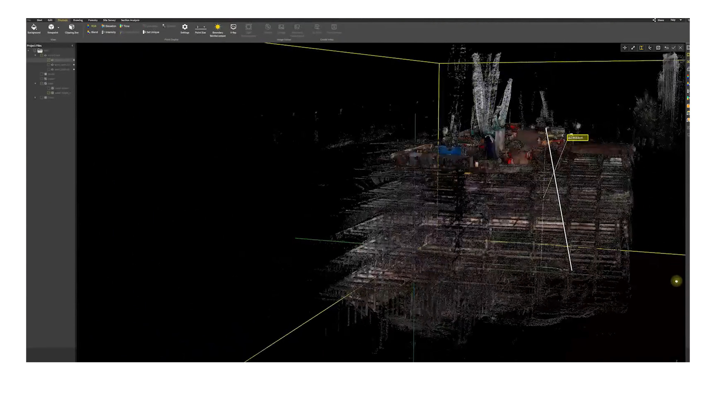The height and width of the screenshot is (394, 725).
Task: Select the height measurement tool
Action: [x=642, y=48]
